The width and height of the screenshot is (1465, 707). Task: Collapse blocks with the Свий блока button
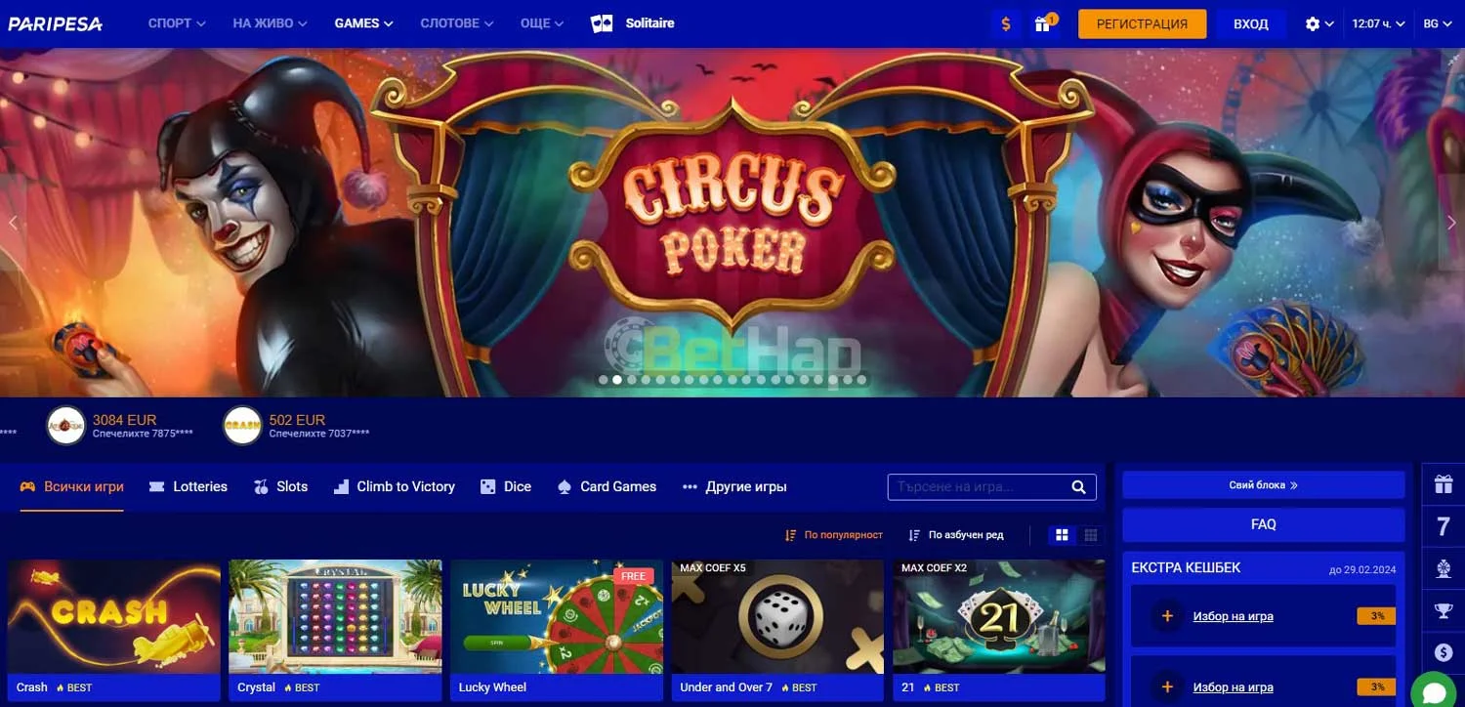pos(1263,483)
